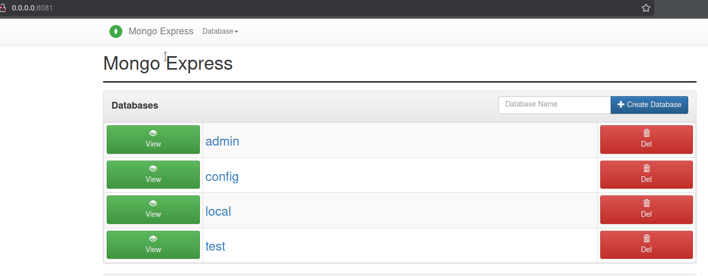The height and width of the screenshot is (276, 708).
Task: Open the local database link
Action: [218, 212]
